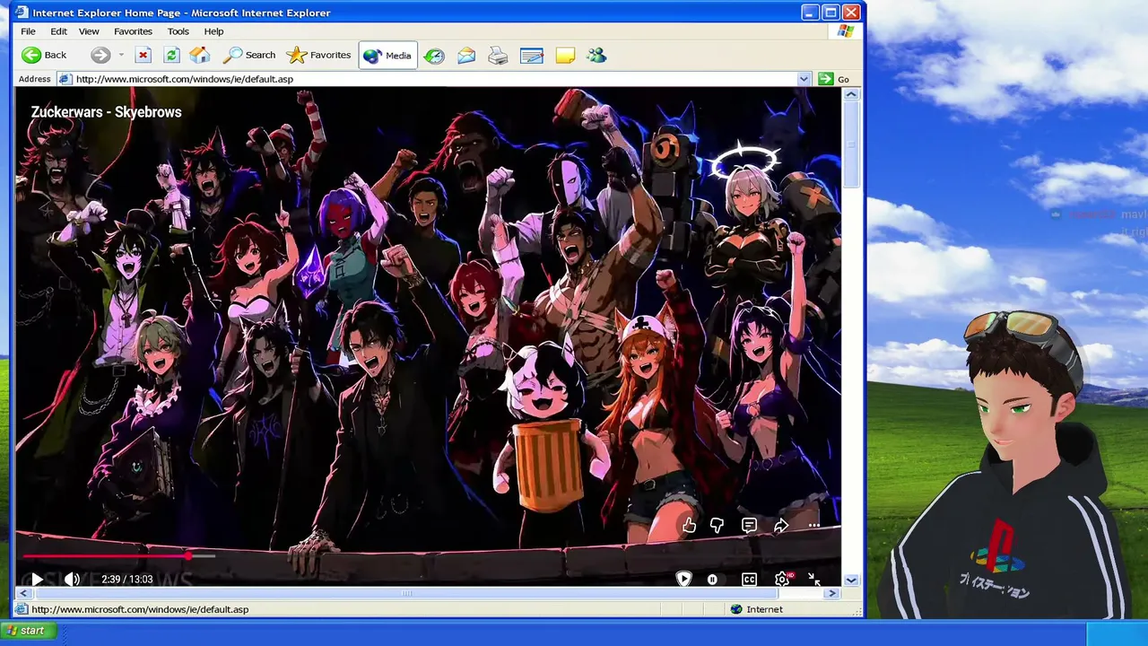
Task: Mute the video volume
Action: pyautogui.click(x=72, y=580)
